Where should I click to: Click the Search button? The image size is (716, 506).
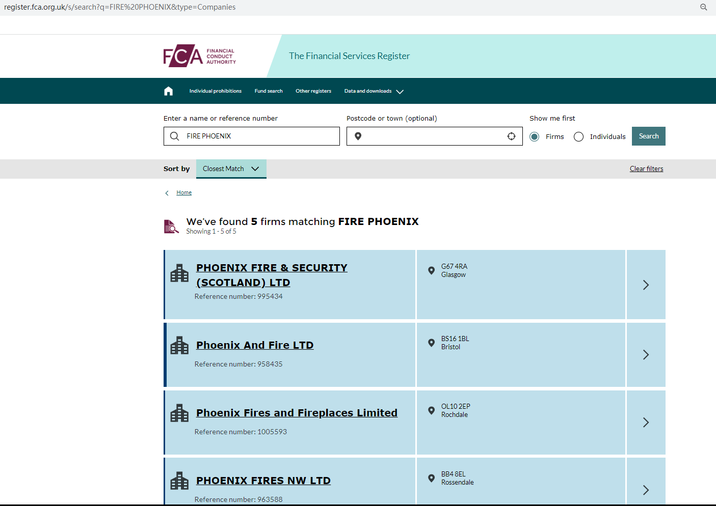coord(649,136)
